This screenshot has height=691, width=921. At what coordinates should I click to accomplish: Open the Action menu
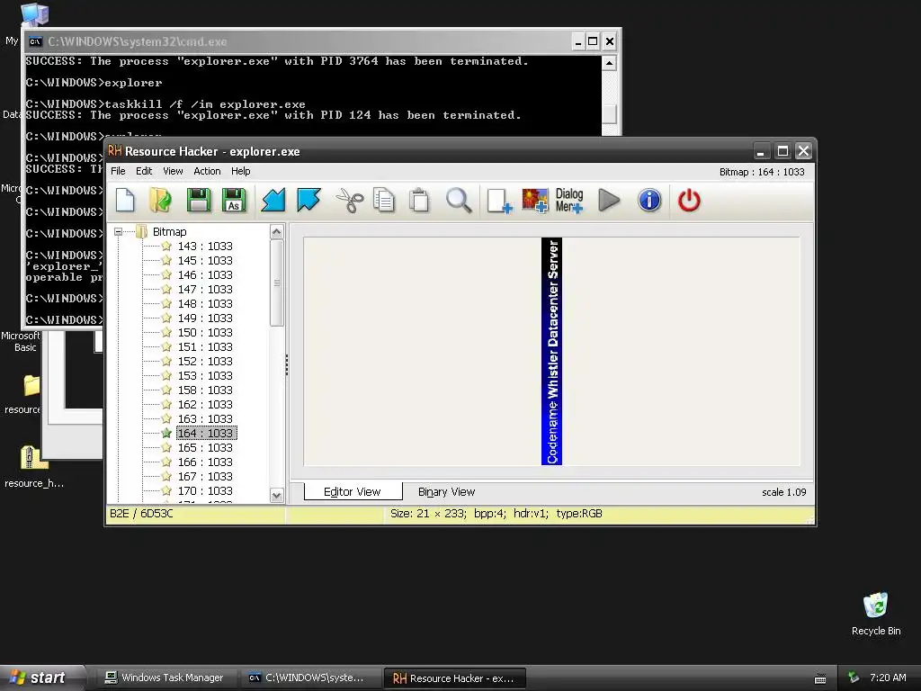pos(208,171)
